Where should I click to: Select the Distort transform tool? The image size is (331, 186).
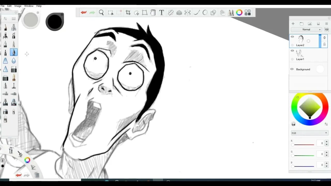[x=145, y=12]
